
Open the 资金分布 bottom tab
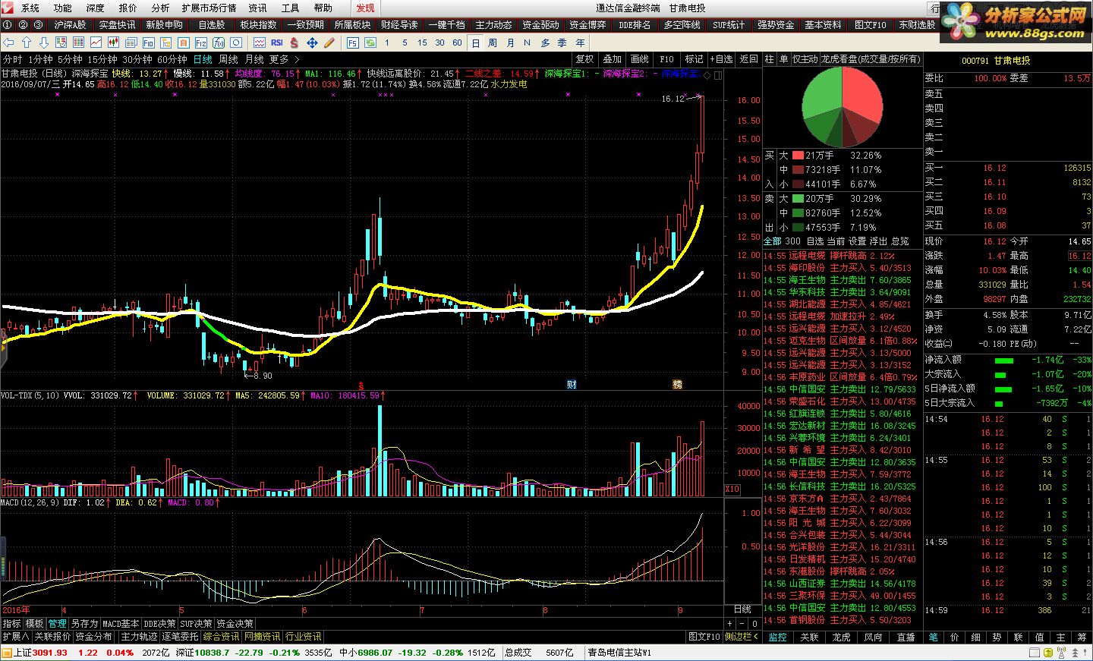93,637
